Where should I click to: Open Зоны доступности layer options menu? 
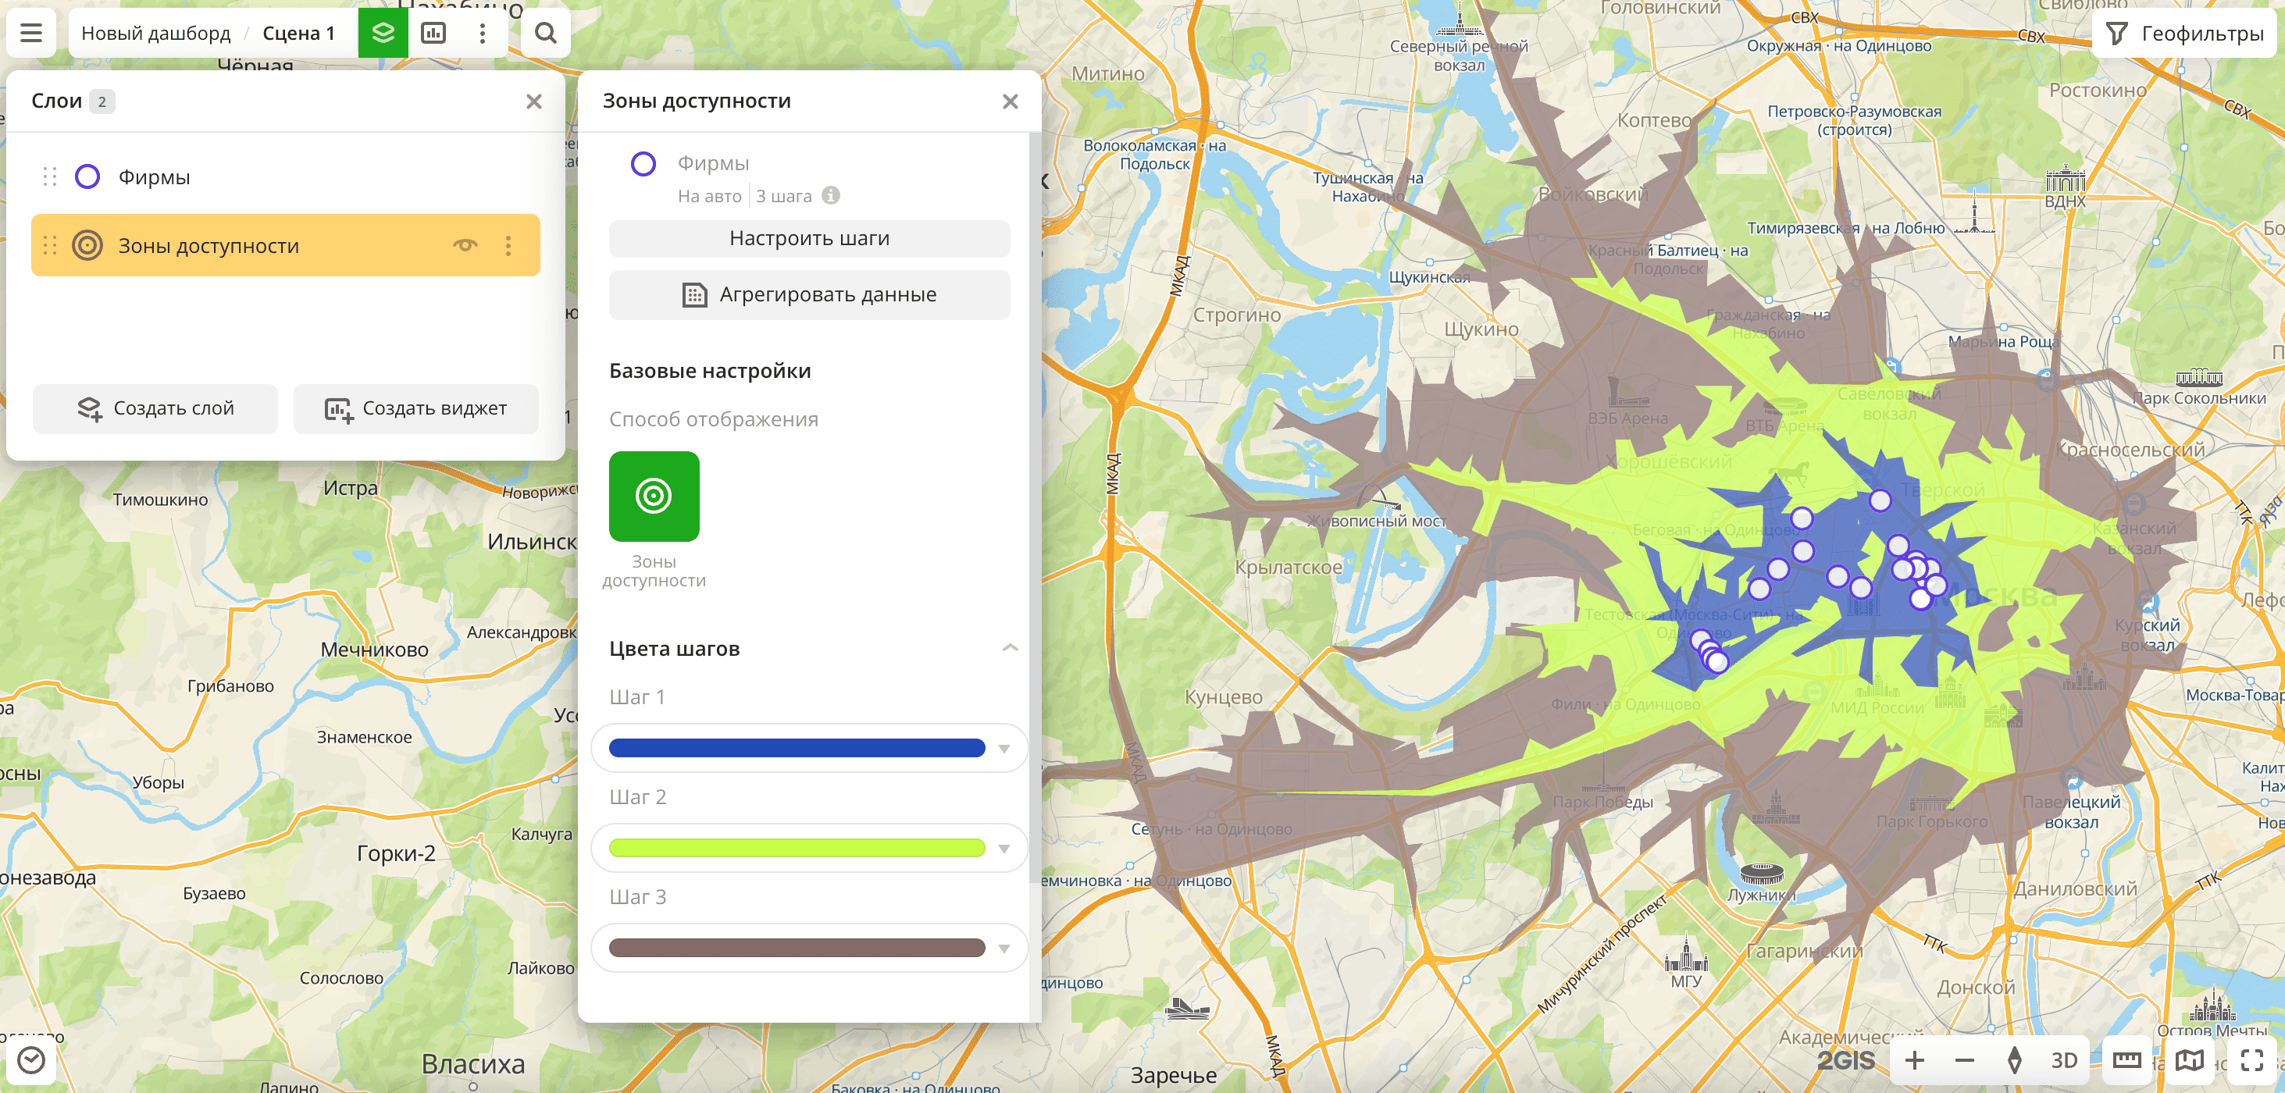coord(508,246)
